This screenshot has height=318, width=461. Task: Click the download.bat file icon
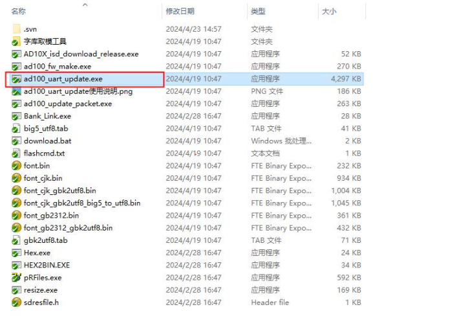[x=16, y=141]
